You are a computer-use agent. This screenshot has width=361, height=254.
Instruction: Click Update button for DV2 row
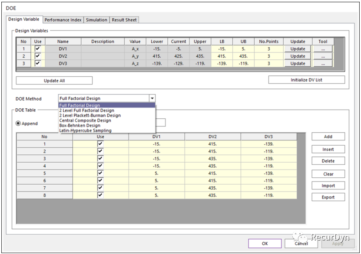298,56
